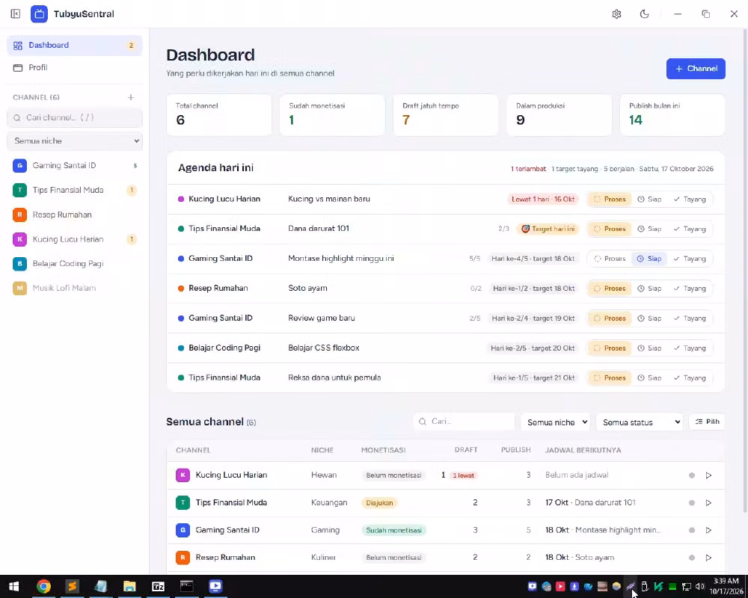
Task: Set Review game baru to Tayang
Action: tap(690, 318)
